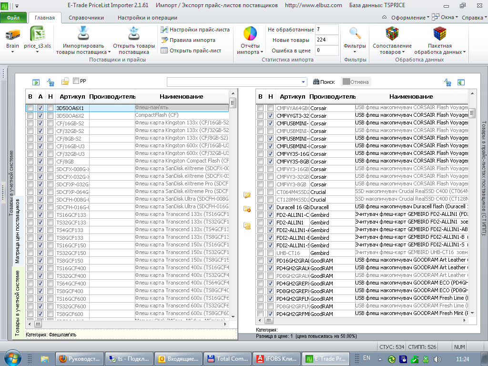Click Пакетная обработка данных cube icon
Screen dimensions: 488x366
pyautogui.click(x=440, y=34)
